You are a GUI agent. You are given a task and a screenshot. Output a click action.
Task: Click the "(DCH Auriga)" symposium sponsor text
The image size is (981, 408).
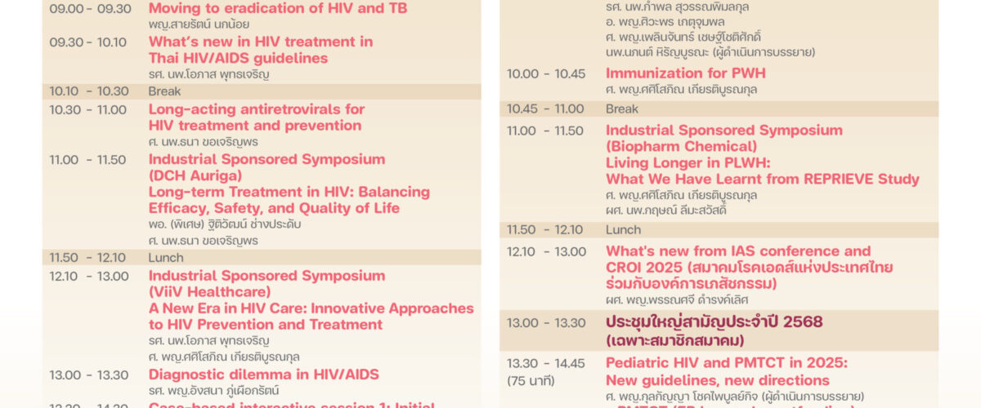(195, 175)
